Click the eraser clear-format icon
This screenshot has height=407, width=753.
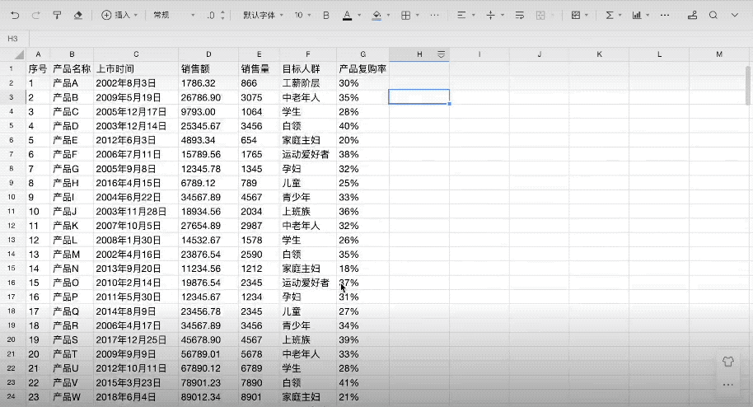click(78, 15)
